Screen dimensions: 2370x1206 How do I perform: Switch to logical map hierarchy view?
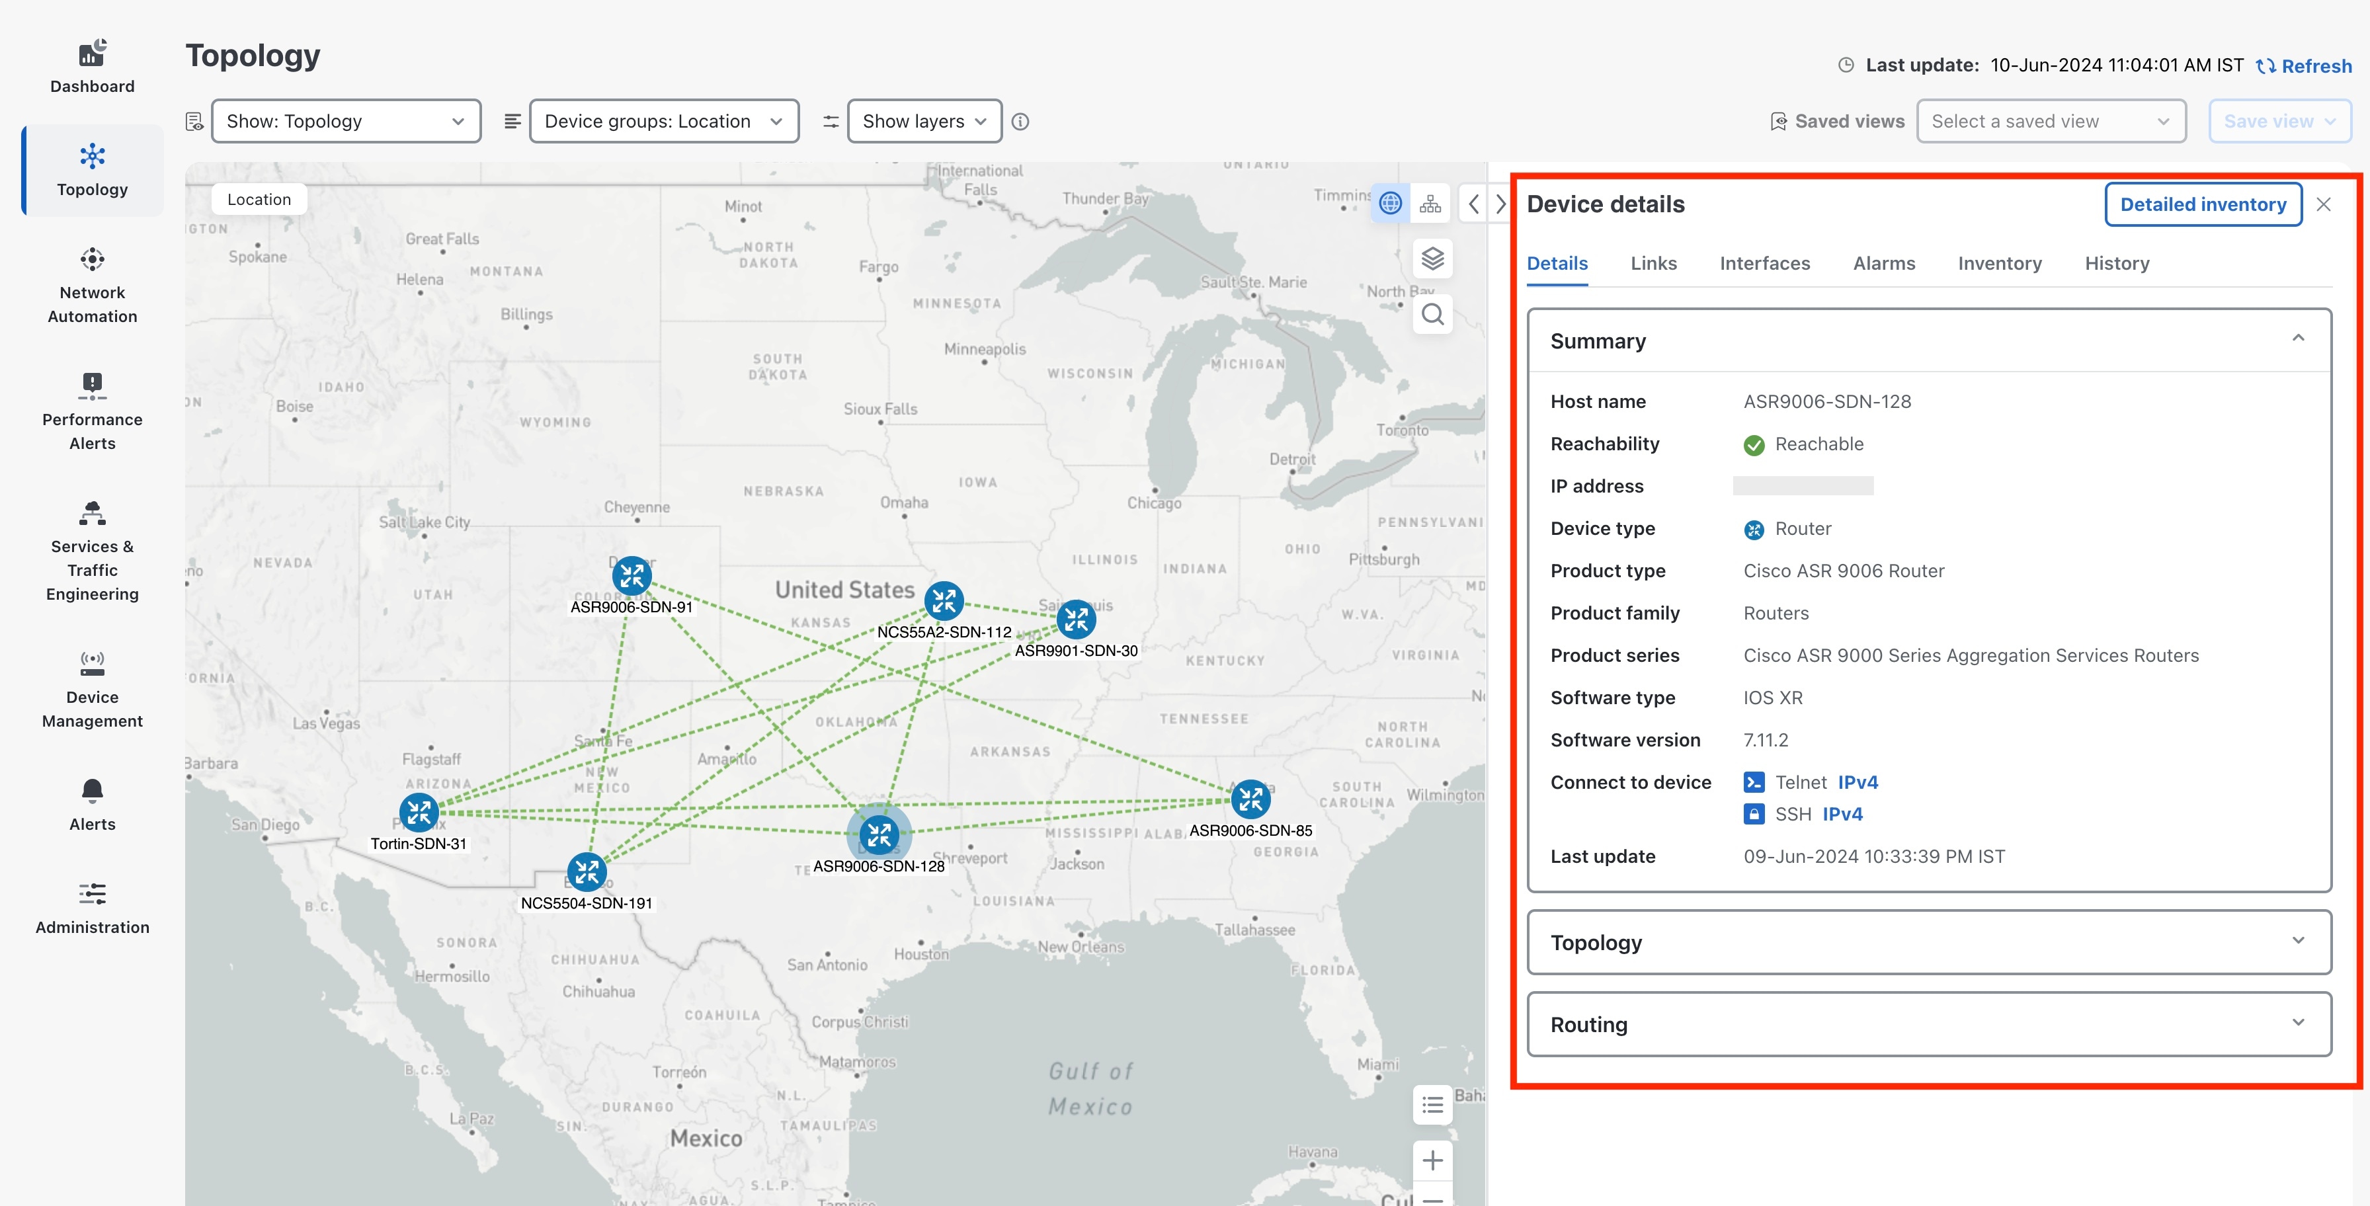click(1430, 203)
